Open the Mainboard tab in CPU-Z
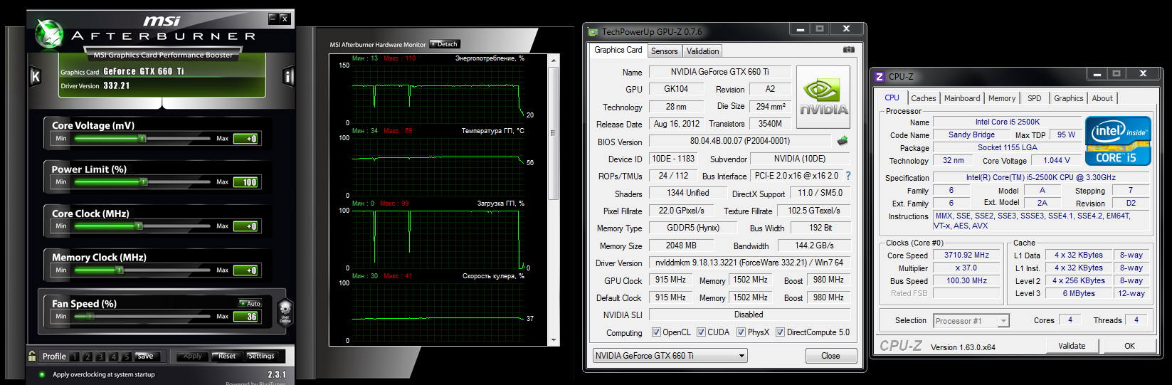The image size is (1172, 385). [x=962, y=98]
